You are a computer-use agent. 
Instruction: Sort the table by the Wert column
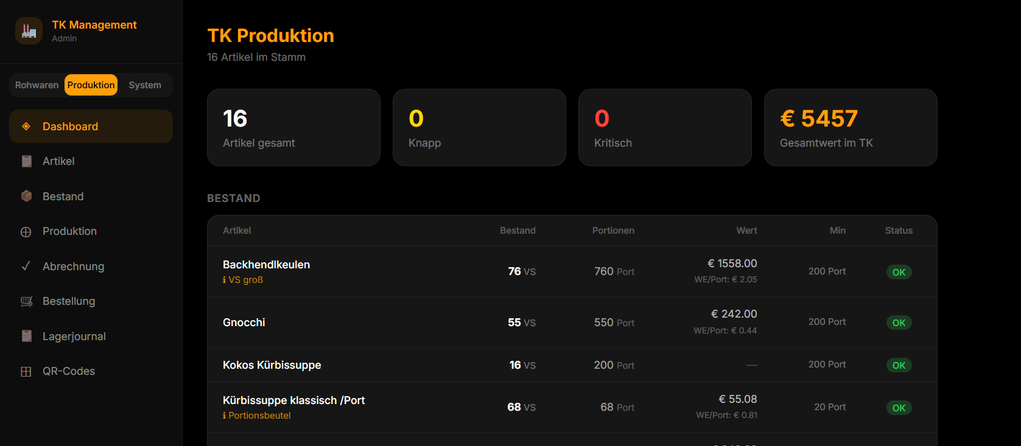click(746, 231)
